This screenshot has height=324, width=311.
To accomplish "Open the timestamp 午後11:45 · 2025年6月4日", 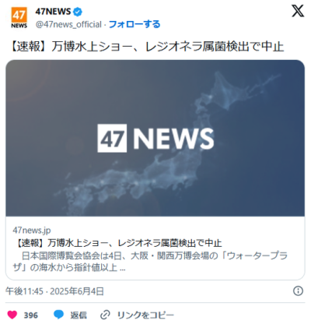I will [54, 291].
